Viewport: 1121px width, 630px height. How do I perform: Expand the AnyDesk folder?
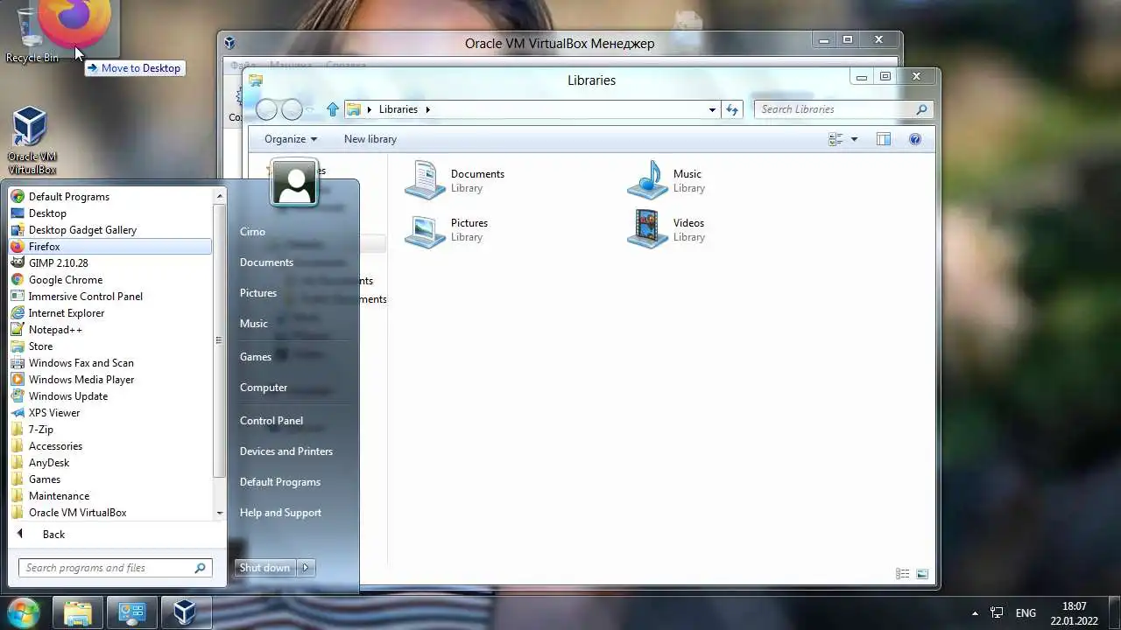click(110, 463)
